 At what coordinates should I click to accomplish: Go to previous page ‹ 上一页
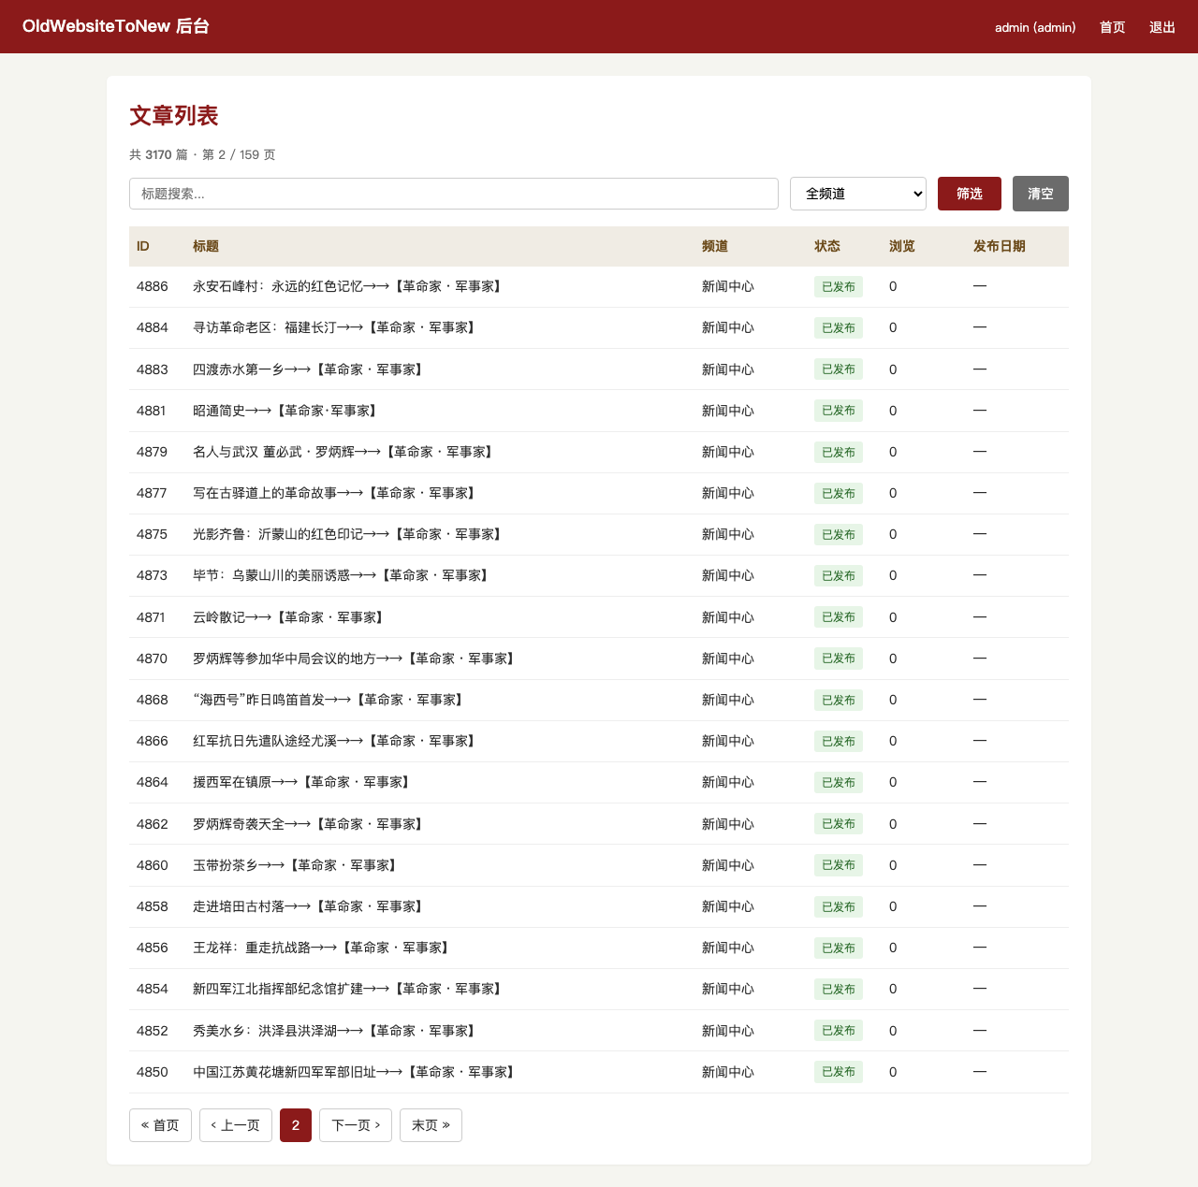click(x=236, y=1125)
